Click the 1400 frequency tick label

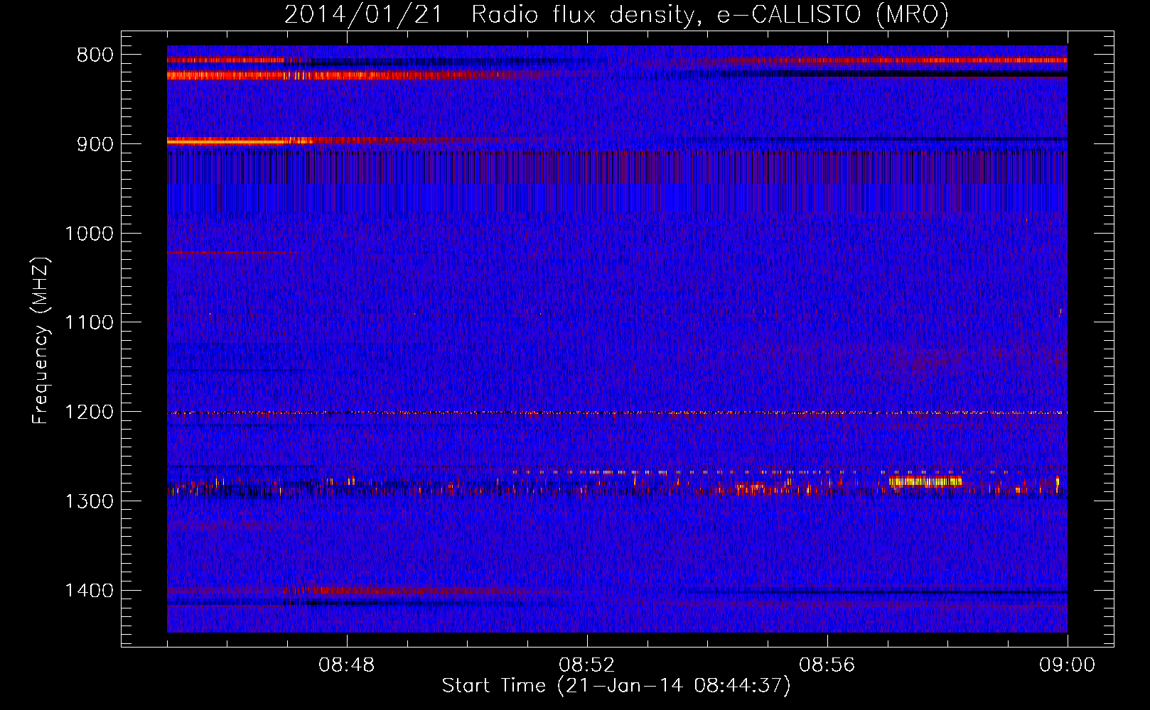pos(88,591)
